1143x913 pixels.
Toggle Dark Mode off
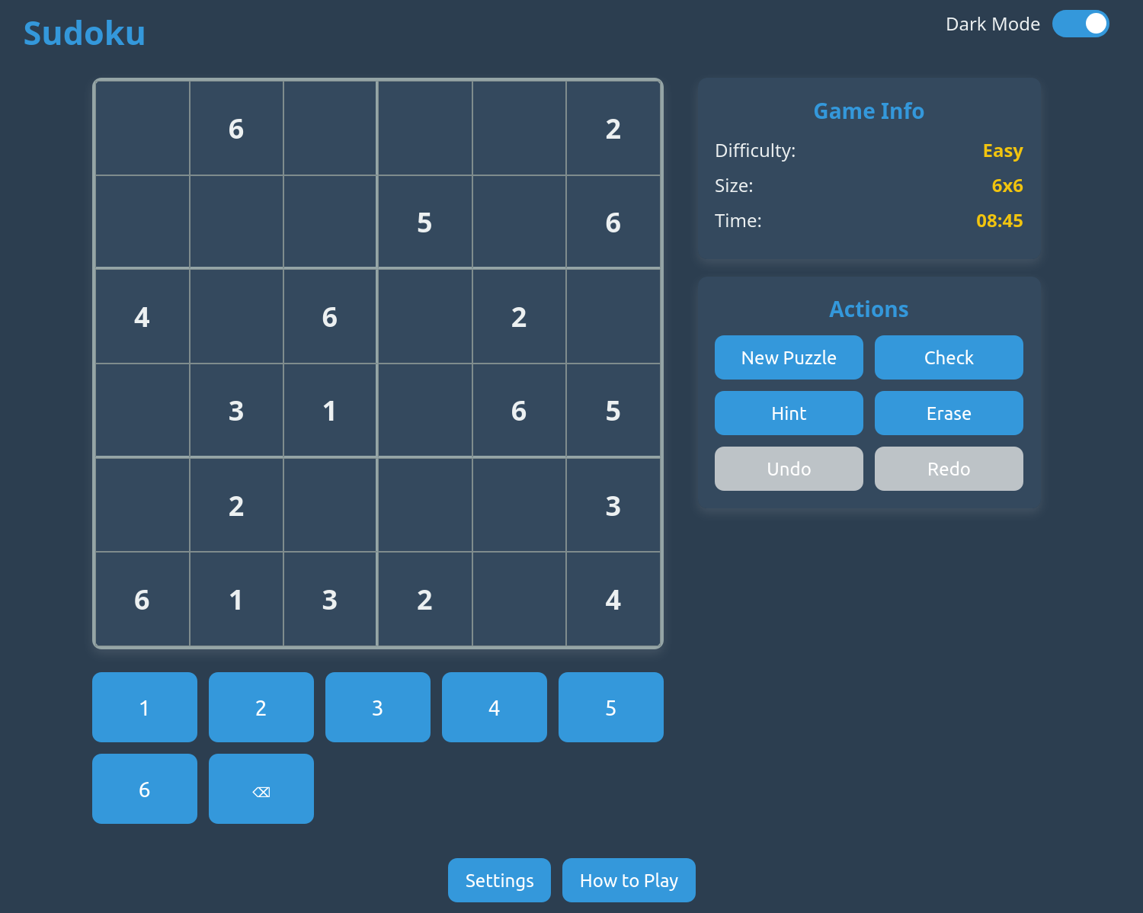point(1081,24)
